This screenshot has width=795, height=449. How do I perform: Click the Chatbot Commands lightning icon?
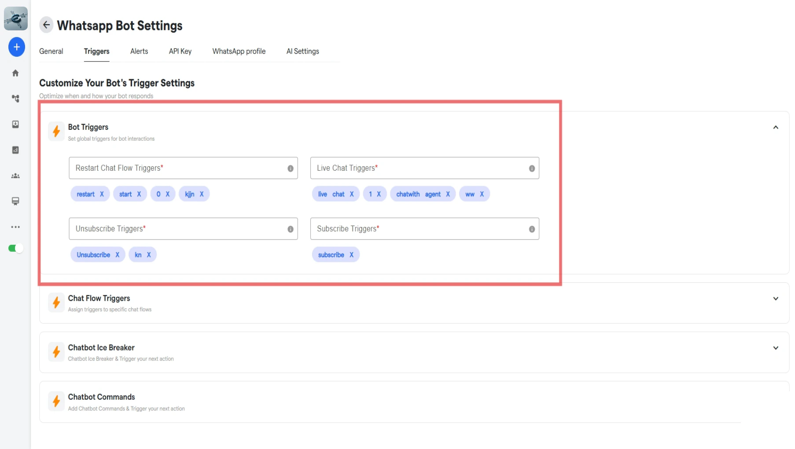[x=56, y=401]
